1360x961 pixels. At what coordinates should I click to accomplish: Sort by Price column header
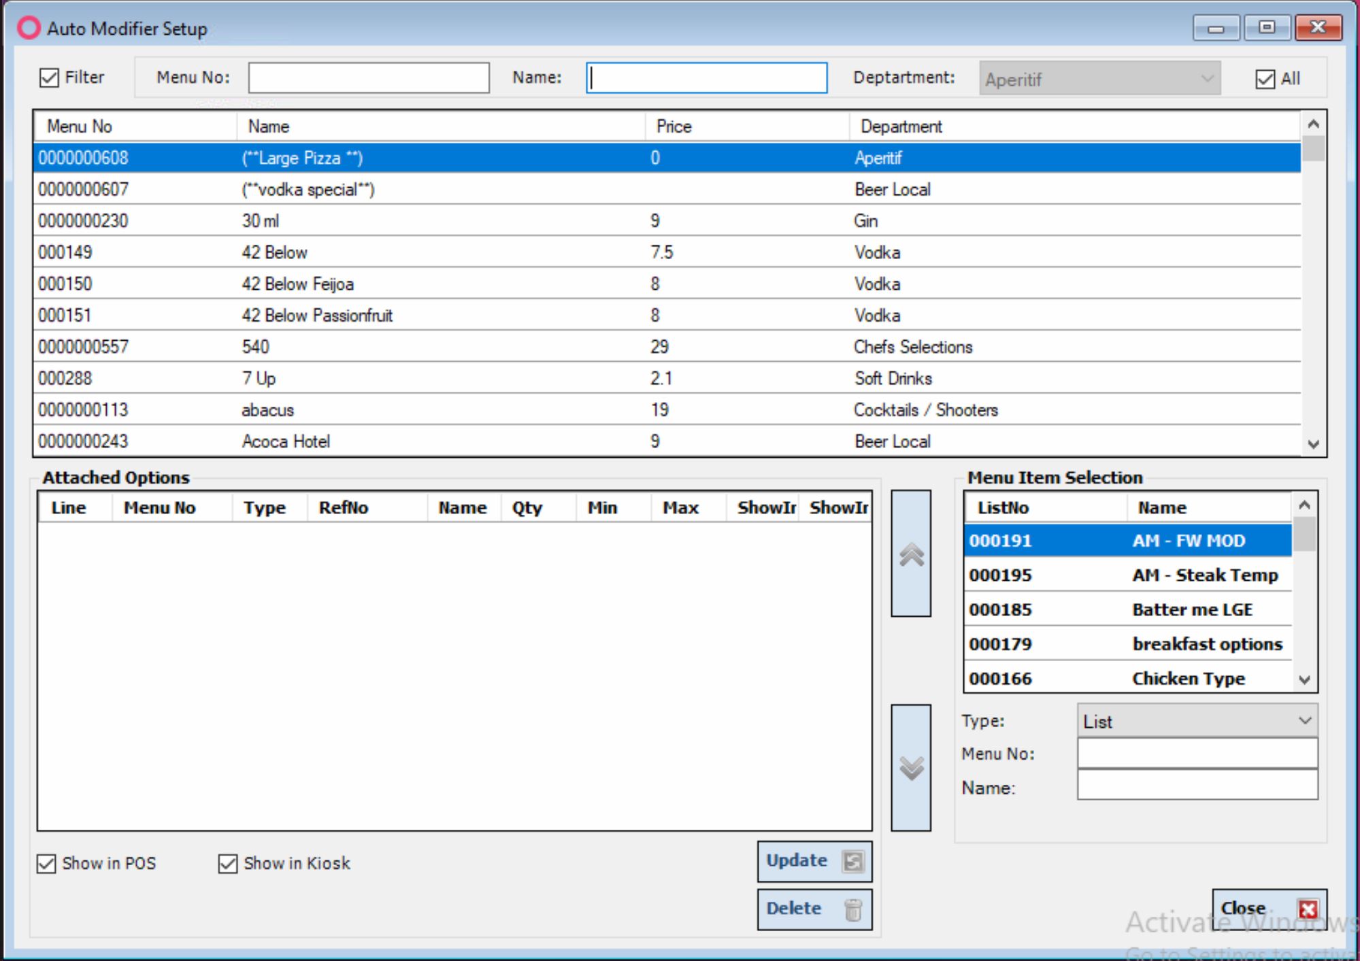(747, 127)
